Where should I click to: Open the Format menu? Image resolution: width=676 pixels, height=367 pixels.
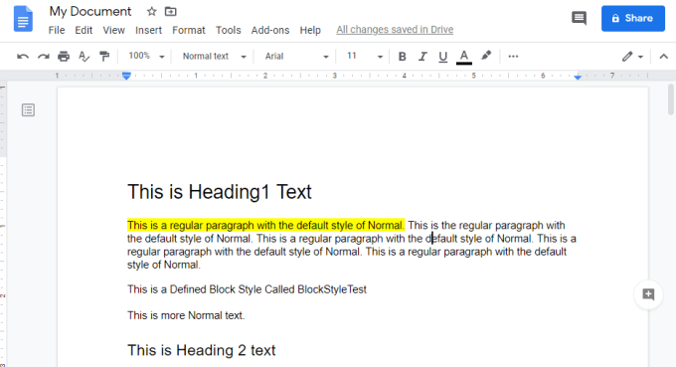pyautogui.click(x=189, y=30)
